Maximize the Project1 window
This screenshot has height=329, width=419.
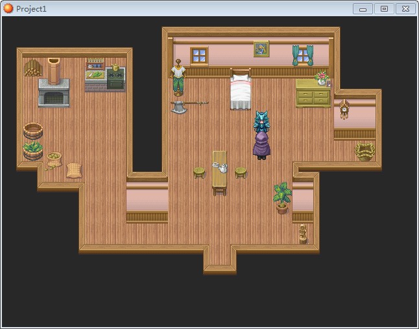point(384,9)
